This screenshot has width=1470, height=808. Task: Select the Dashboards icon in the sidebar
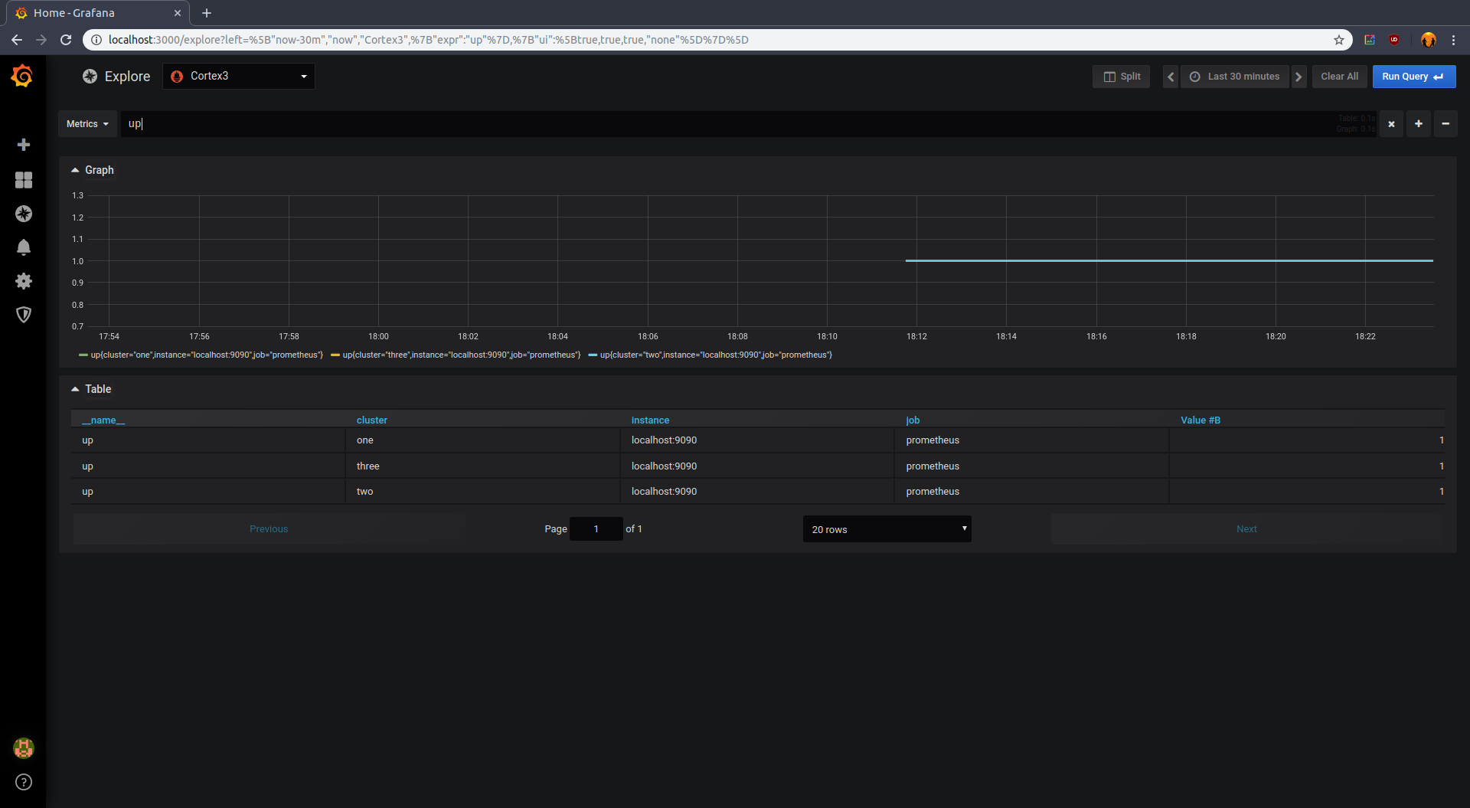(24, 180)
